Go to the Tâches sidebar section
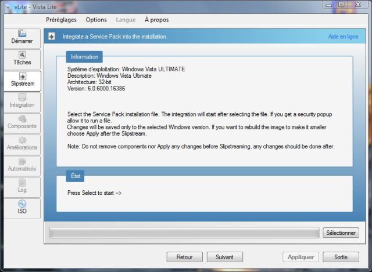Image resolution: width=372 pixels, height=272 pixels. (x=22, y=60)
